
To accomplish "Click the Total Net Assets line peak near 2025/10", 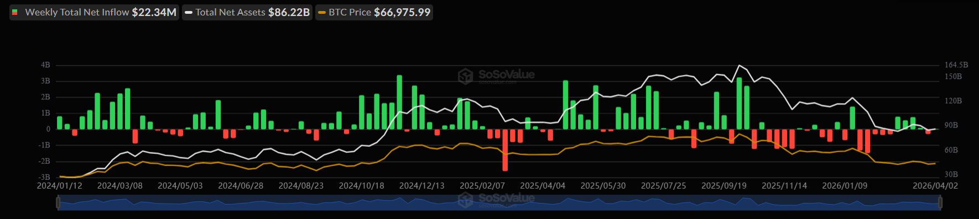I will (739, 65).
